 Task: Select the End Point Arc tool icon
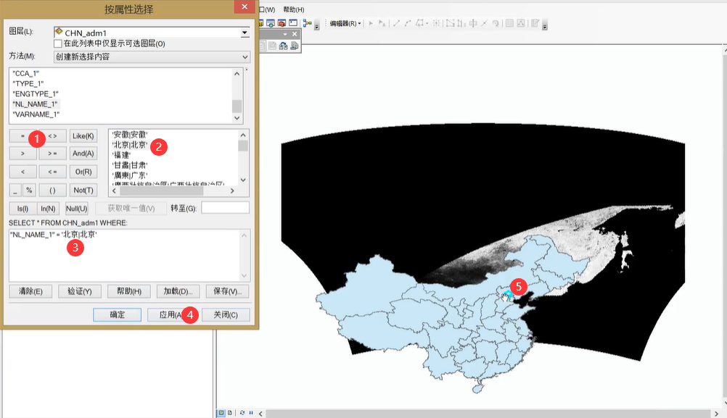coord(408,23)
